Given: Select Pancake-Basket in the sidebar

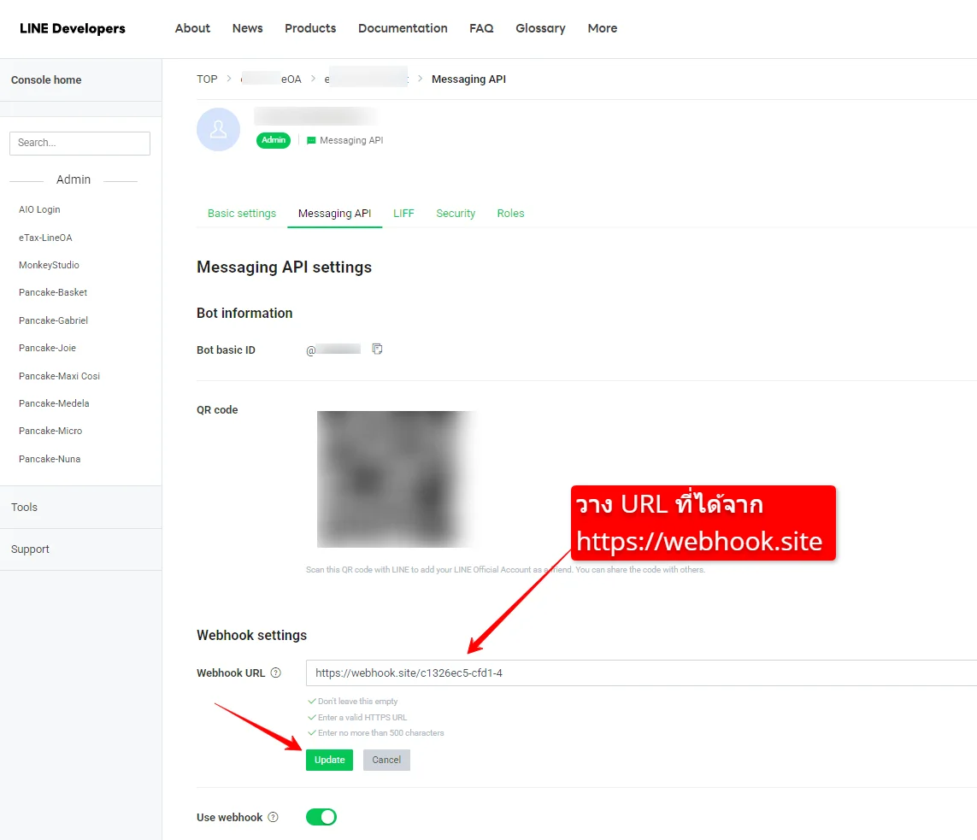Looking at the screenshot, I should pyautogui.click(x=53, y=292).
